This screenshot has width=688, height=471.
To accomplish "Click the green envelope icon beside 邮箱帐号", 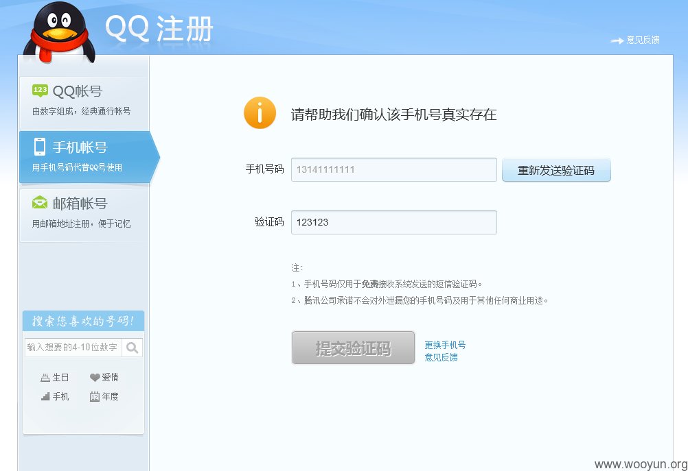I will point(40,202).
